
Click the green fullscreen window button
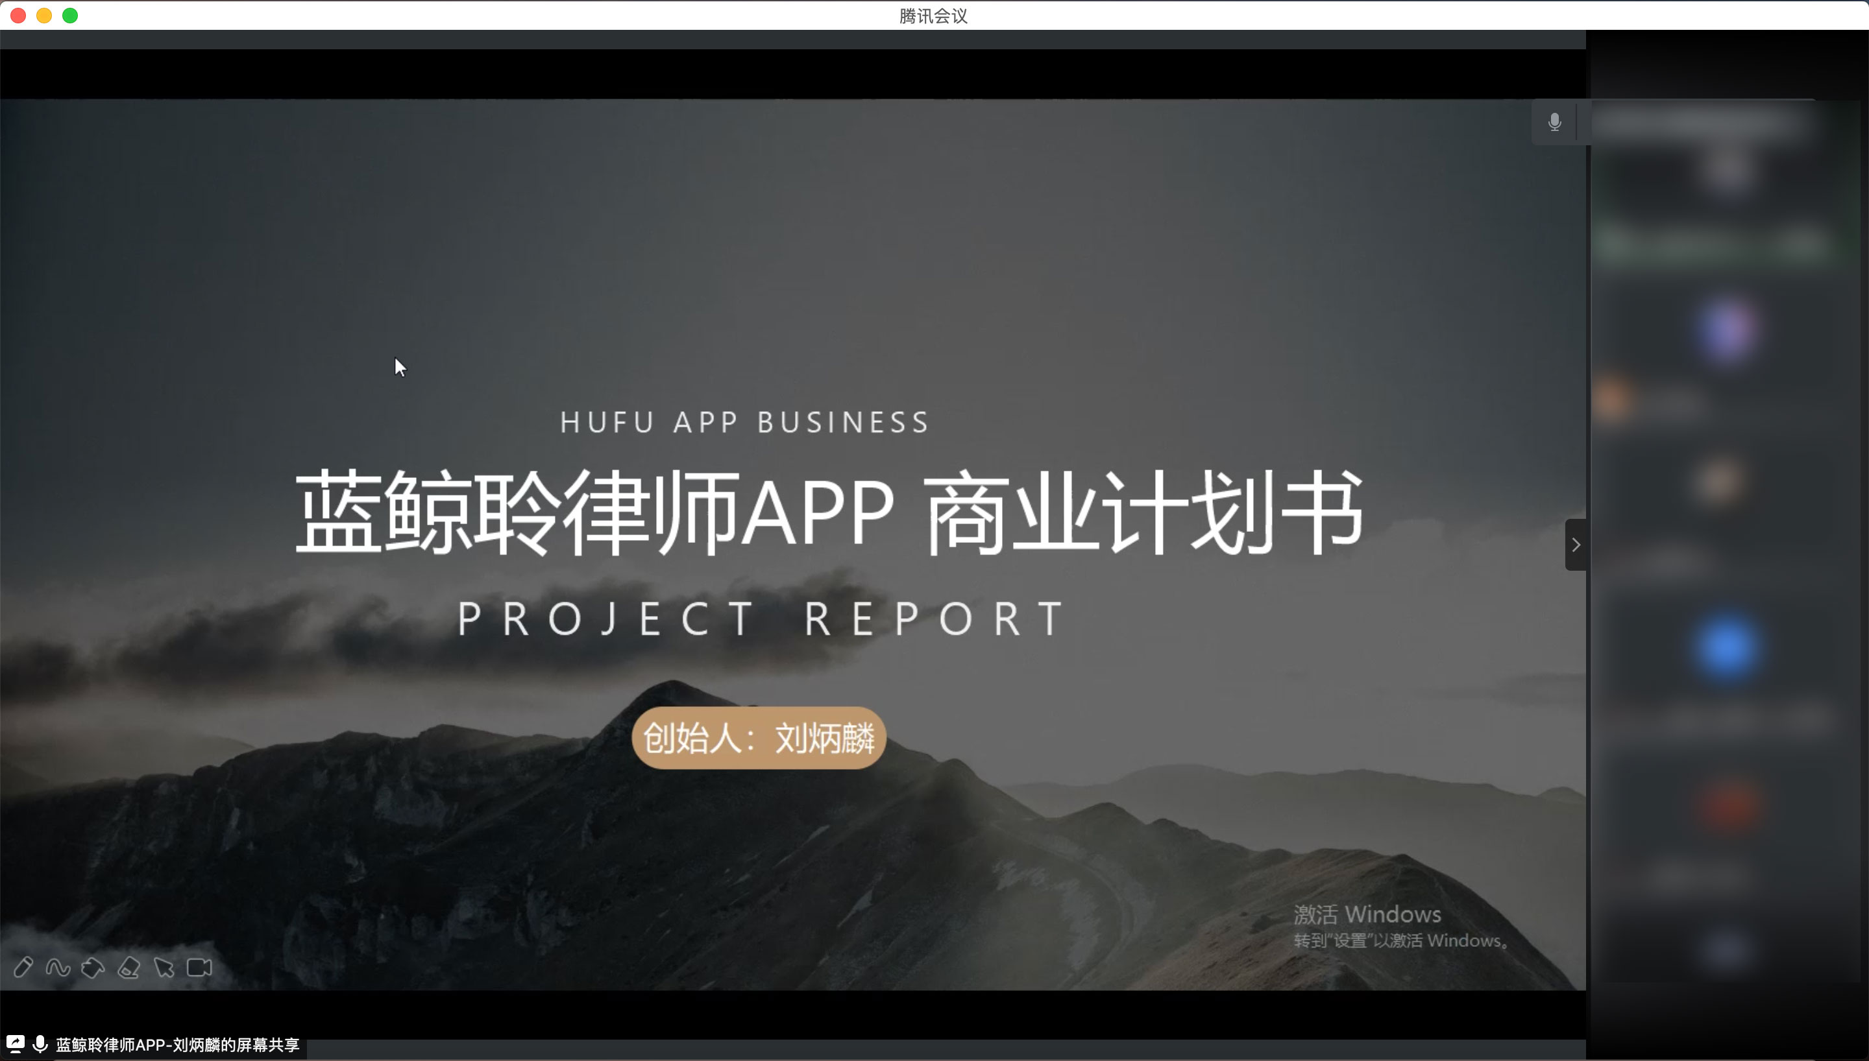[70, 16]
